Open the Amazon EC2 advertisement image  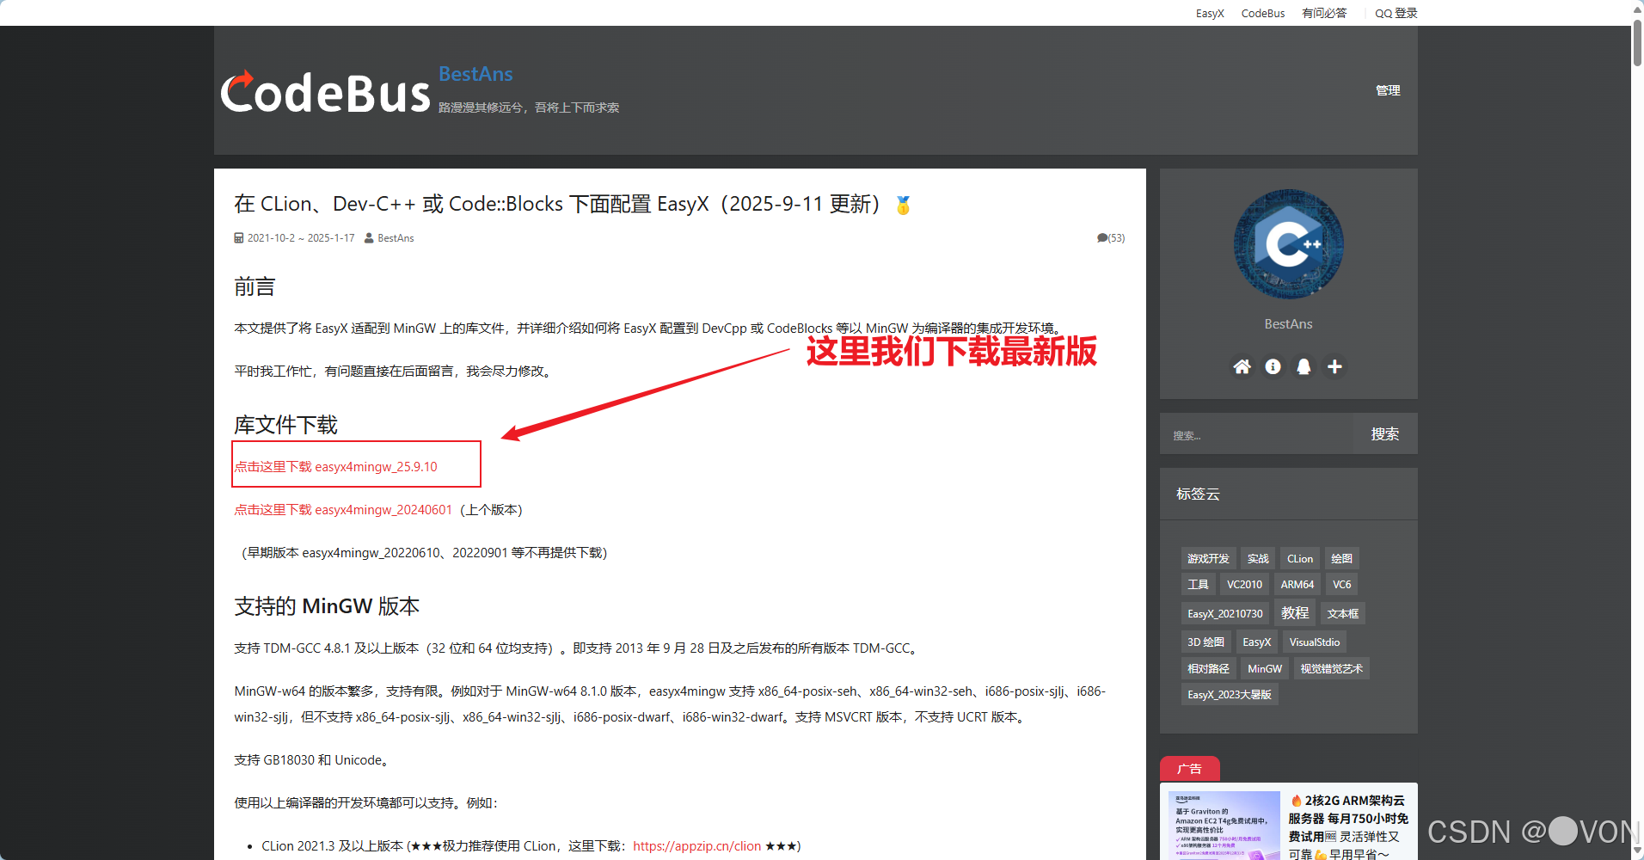click(x=1224, y=826)
